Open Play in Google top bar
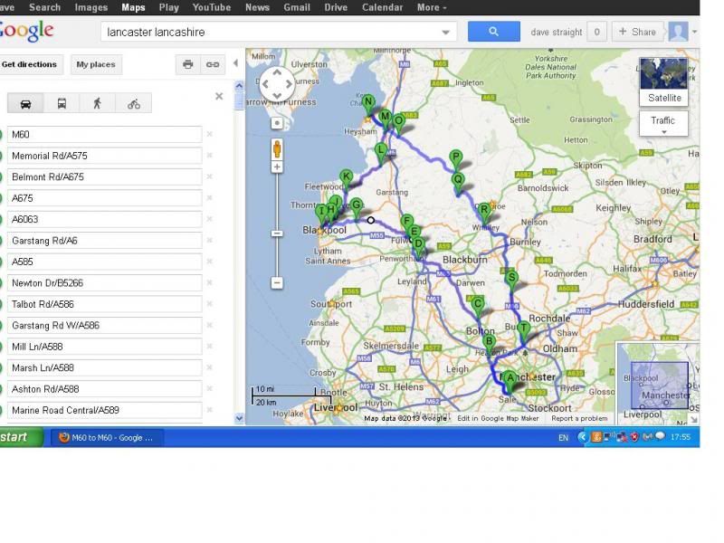Image resolution: width=724 pixels, height=543 pixels. click(169, 7)
